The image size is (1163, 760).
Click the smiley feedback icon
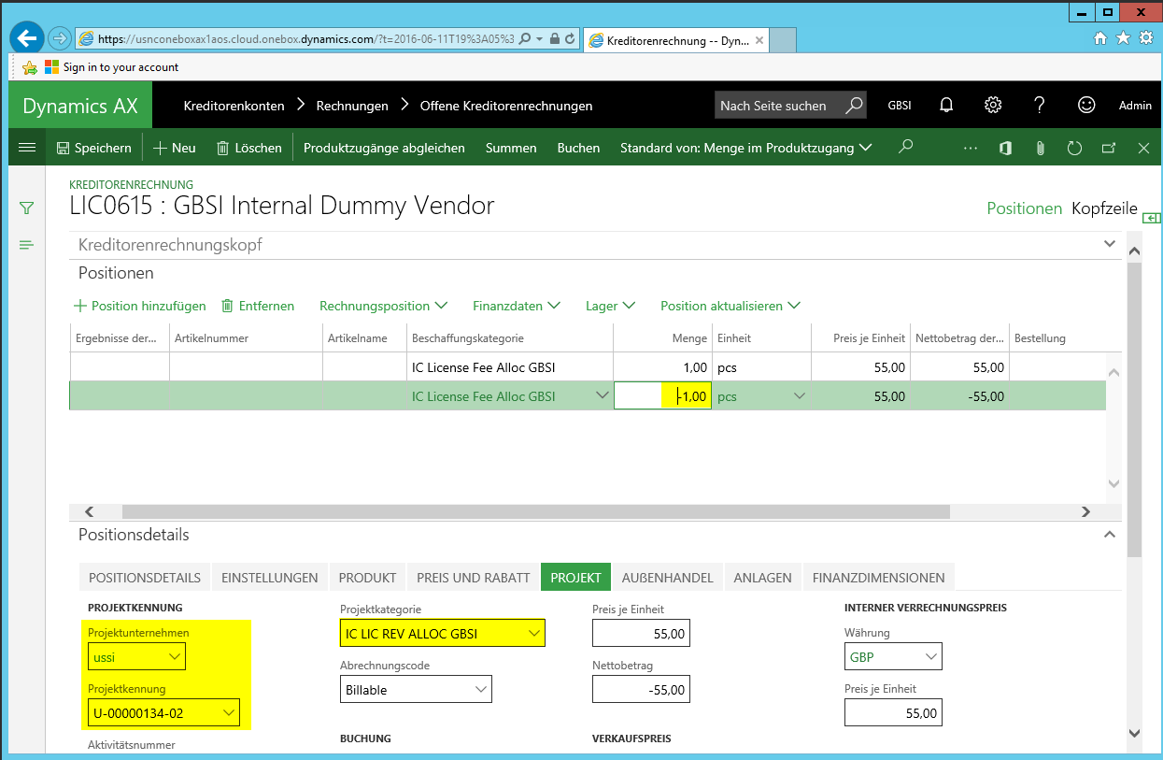click(x=1085, y=105)
